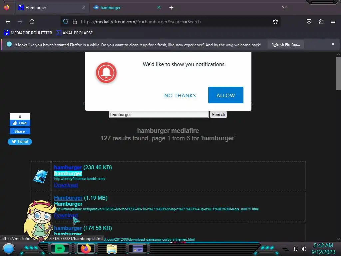Open File Explorer from the taskbar
Image resolution: width=341 pixels, height=256 pixels.
(112, 249)
